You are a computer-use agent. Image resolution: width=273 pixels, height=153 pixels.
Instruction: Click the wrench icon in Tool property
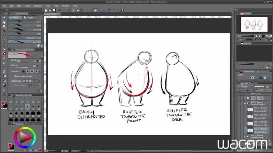coord(42,56)
